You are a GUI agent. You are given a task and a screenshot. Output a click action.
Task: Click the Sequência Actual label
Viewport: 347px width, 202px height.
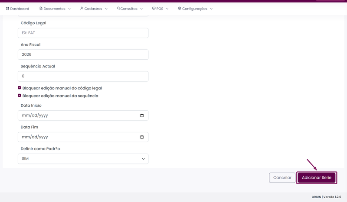(38, 66)
